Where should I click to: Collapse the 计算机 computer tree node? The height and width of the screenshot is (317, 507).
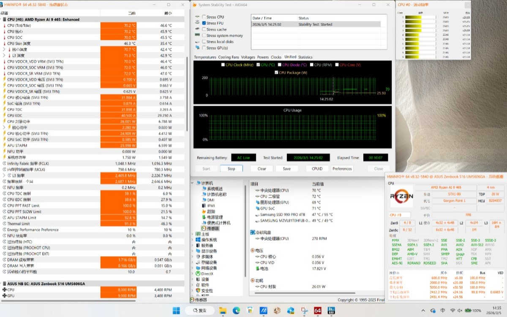(193, 183)
